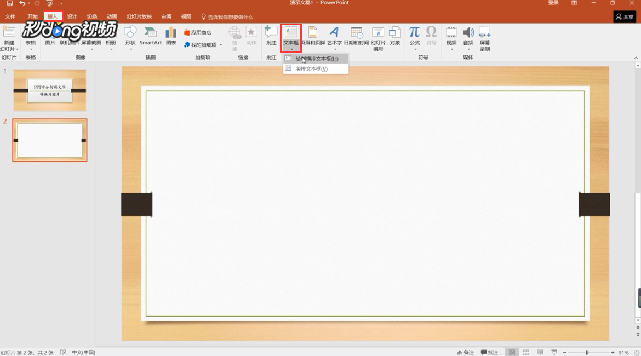Open ribbon display options icon
The height and width of the screenshot is (356, 641).
pos(574,3)
